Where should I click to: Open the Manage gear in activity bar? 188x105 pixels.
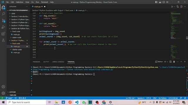(3, 93)
